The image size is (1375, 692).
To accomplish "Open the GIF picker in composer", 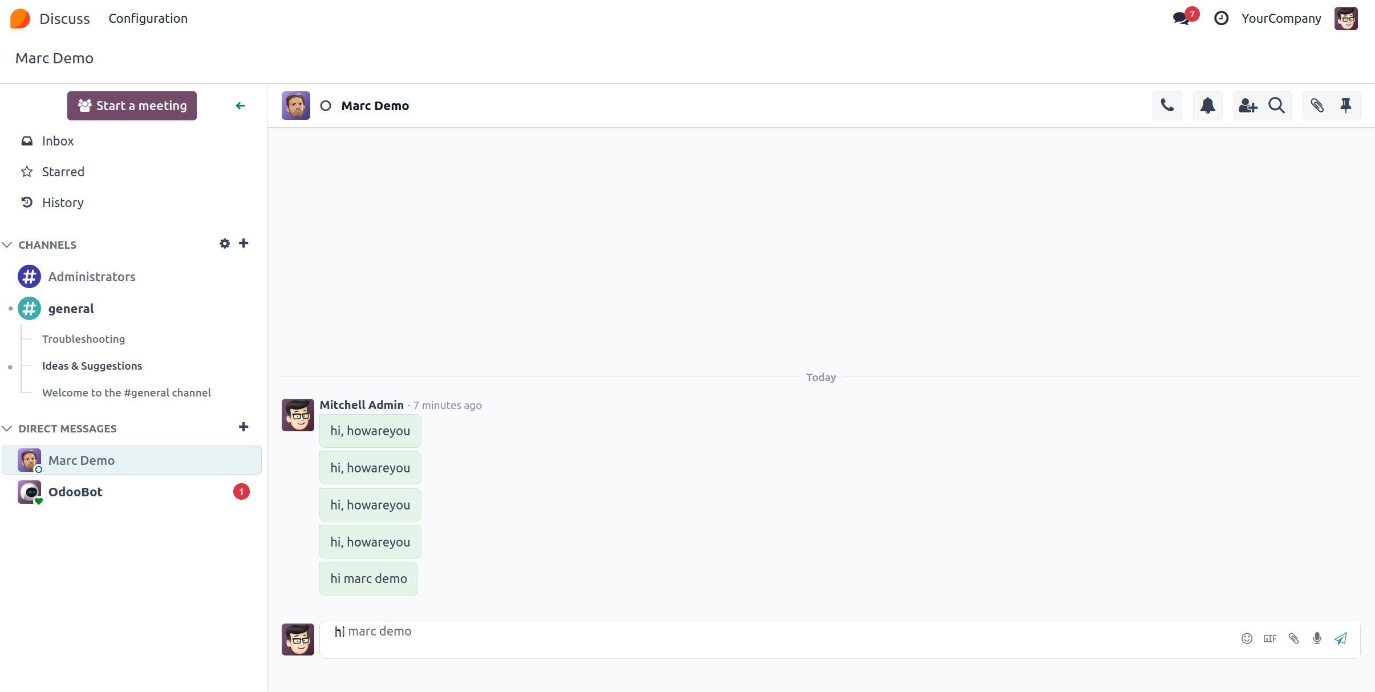I will pyautogui.click(x=1269, y=638).
